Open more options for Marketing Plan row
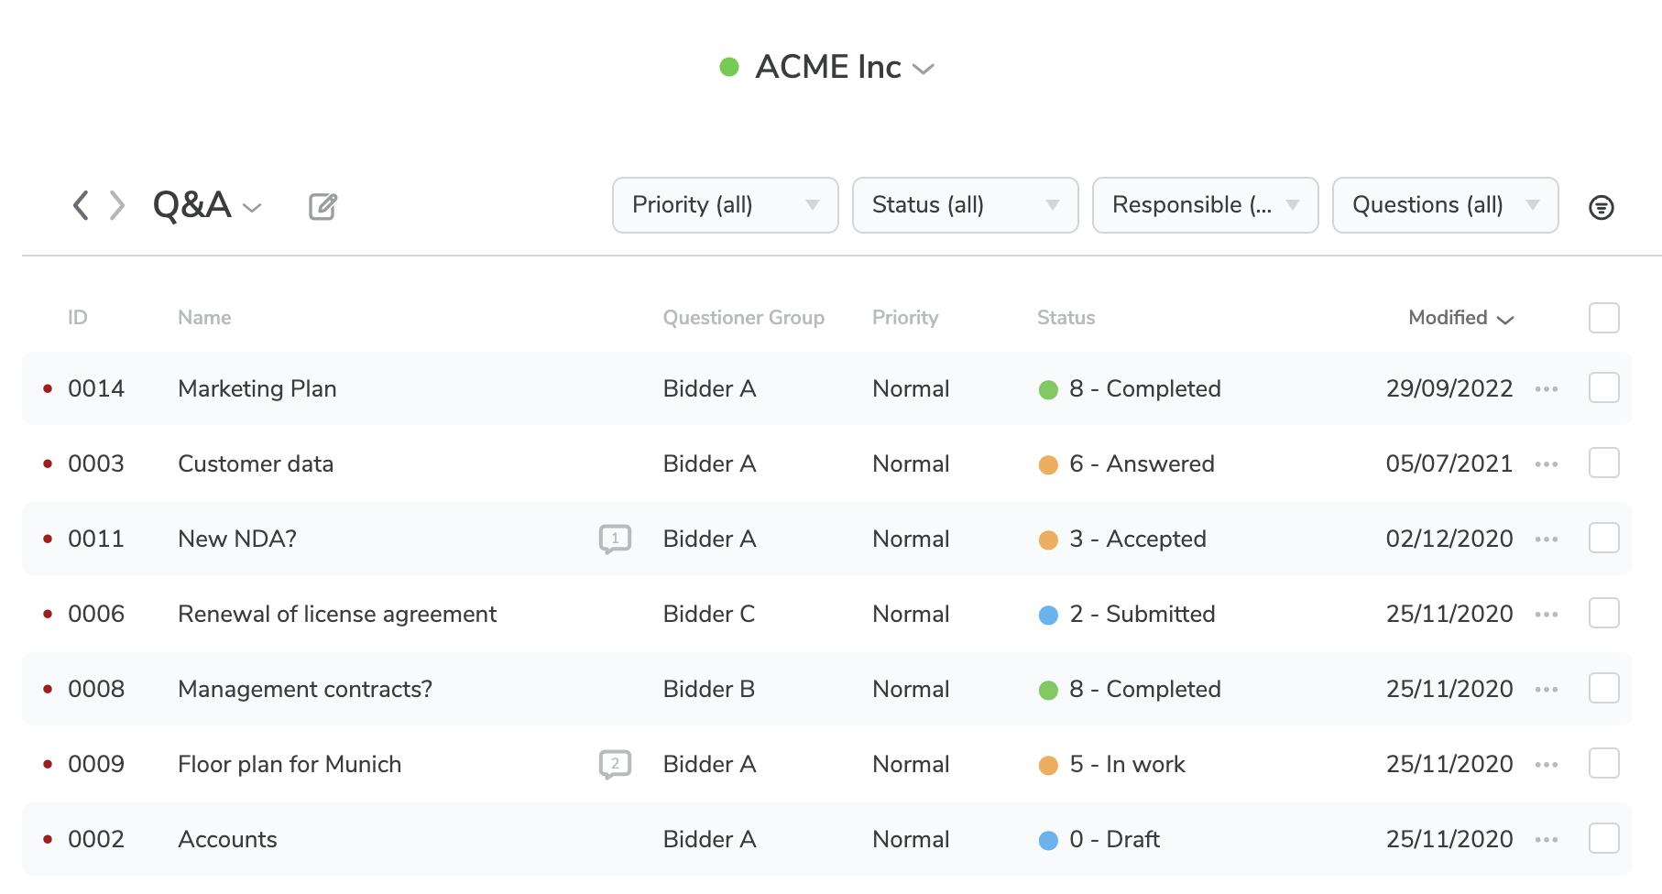Screen dimensions: 1662x894 click(x=1547, y=389)
